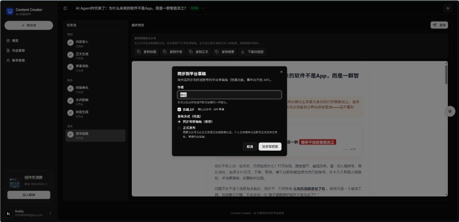This screenshot has height=222, width=459.
Task: Click check icon beside 发布组装
Action: [70, 135]
